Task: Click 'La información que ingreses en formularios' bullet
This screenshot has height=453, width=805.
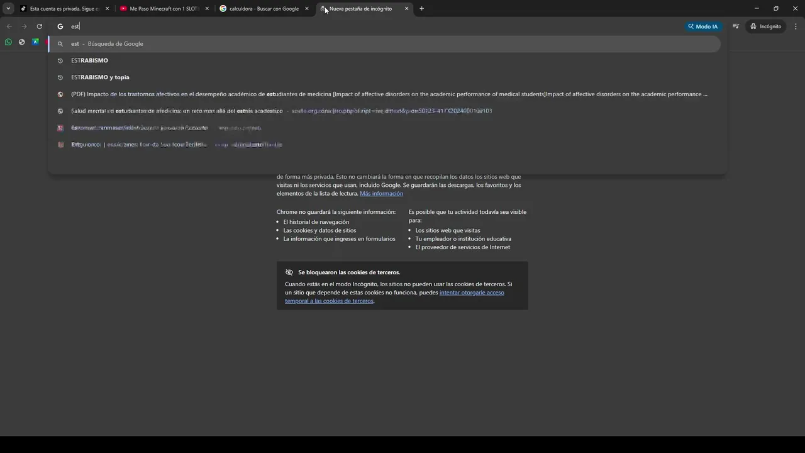Action: pyautogui.click(x=339, y=239)
